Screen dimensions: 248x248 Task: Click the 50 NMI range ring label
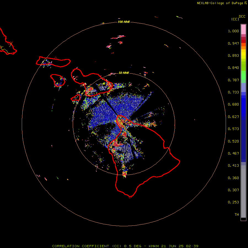[124, 73]
